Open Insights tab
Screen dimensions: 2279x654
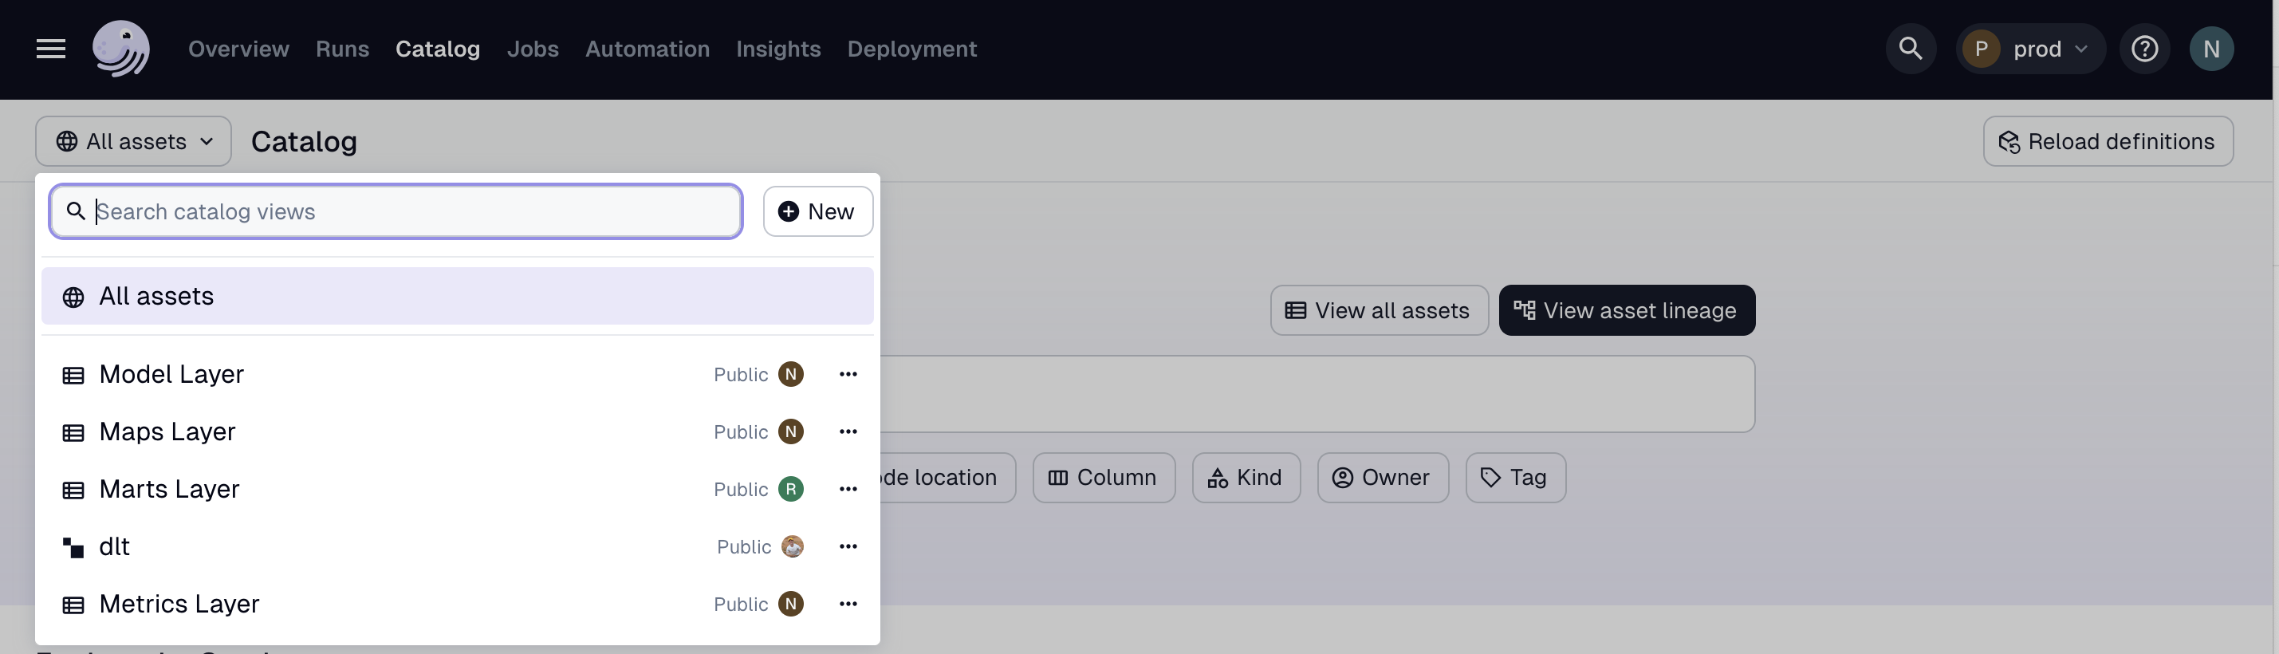[x=777, y=49]
